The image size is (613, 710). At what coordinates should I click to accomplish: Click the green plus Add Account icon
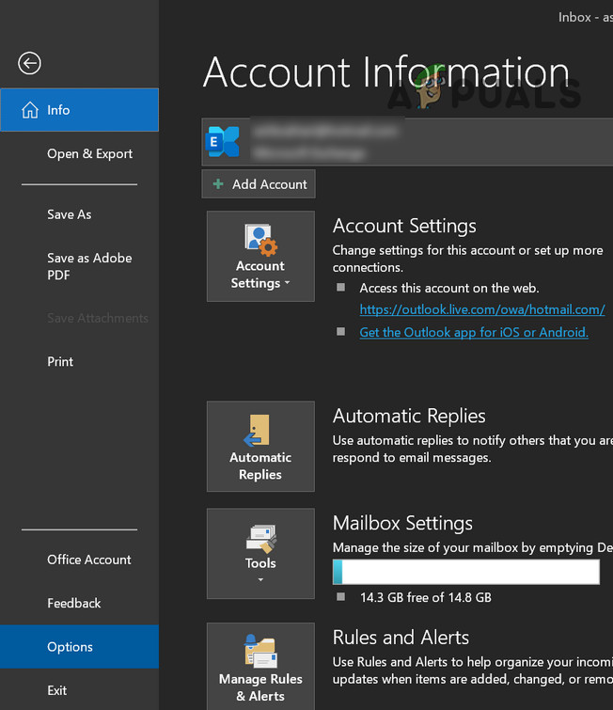tap(218, 184)
